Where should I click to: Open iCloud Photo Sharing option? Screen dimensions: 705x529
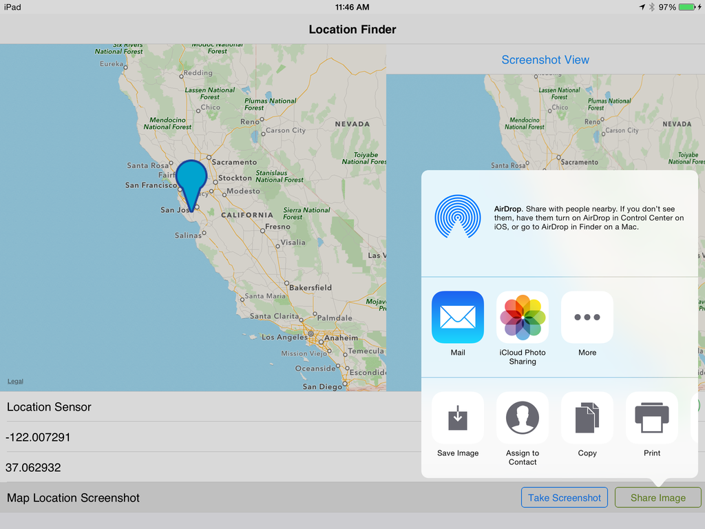(523, 318)
